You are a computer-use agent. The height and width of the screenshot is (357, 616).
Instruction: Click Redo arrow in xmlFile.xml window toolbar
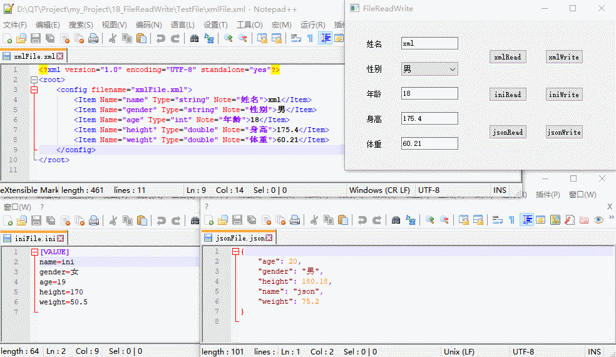coord(175,38)
